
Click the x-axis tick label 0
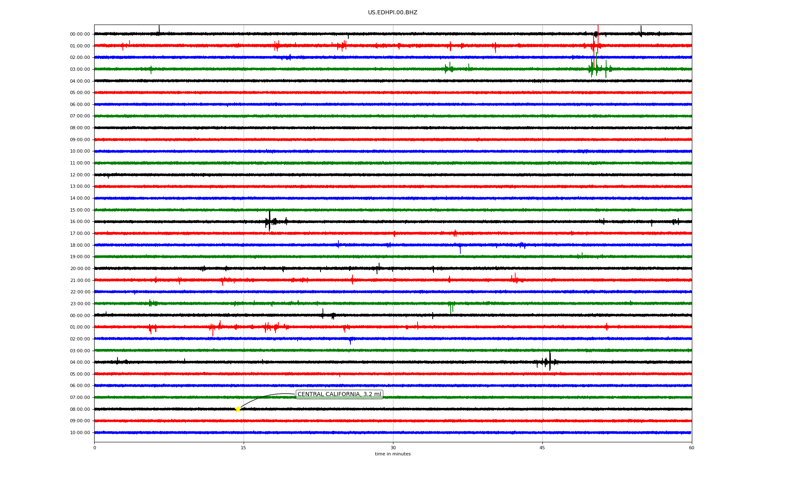(95, 448)
